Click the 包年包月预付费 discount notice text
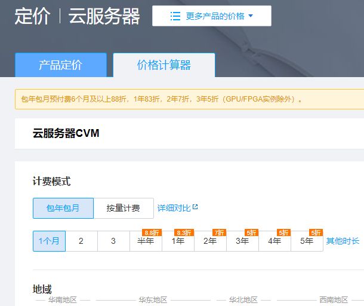This screenshot has width=364, height=306. coord(162,99)
